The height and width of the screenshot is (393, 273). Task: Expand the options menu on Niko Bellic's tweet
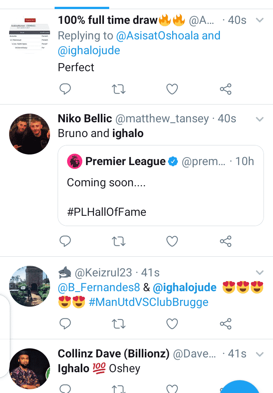click(260, 119)
